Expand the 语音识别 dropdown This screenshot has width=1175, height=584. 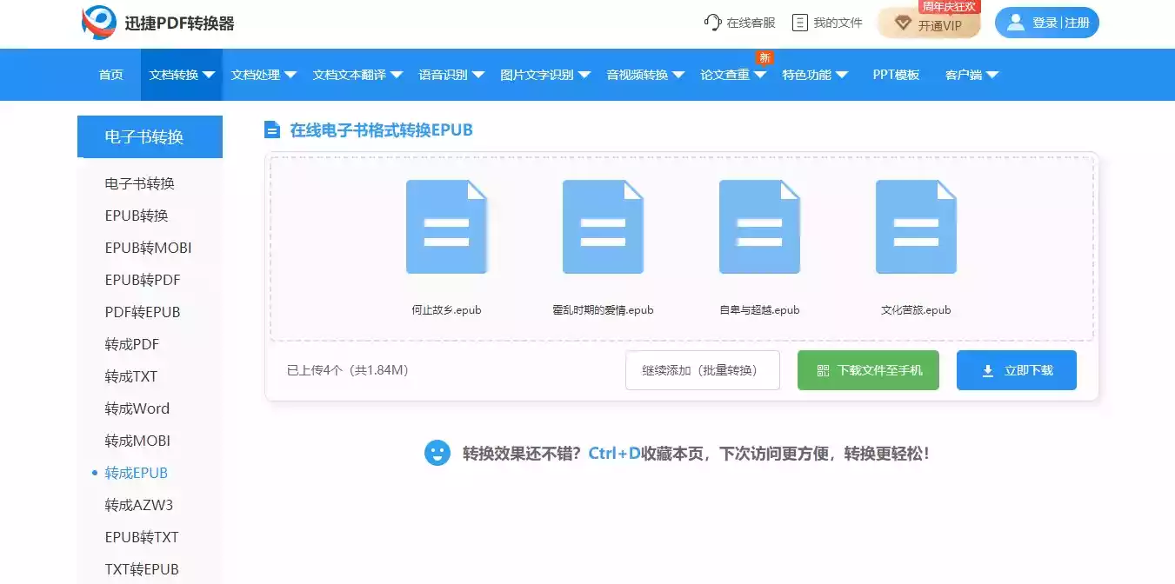(444, 75)
